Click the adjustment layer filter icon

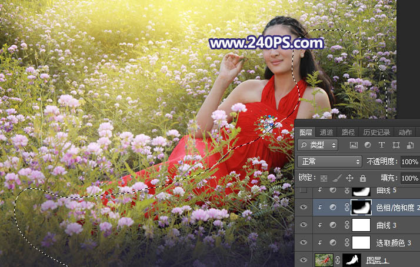[x=368, y=145]
